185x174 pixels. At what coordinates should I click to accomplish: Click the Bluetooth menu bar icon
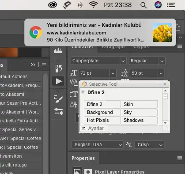[80, 5]
